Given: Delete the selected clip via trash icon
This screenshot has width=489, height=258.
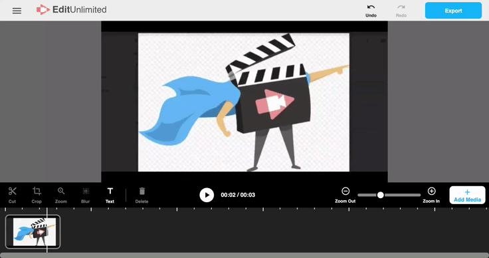Looking at the screenshot, I should click(x=142, y=195).
